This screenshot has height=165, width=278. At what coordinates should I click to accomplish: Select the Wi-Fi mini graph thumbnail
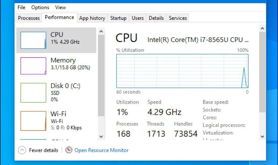[x=33, y=121]
